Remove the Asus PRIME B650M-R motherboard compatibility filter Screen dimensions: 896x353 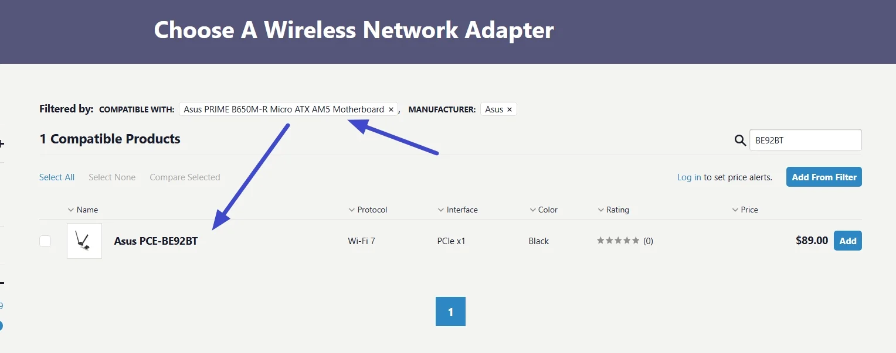[x=391, y=109]
